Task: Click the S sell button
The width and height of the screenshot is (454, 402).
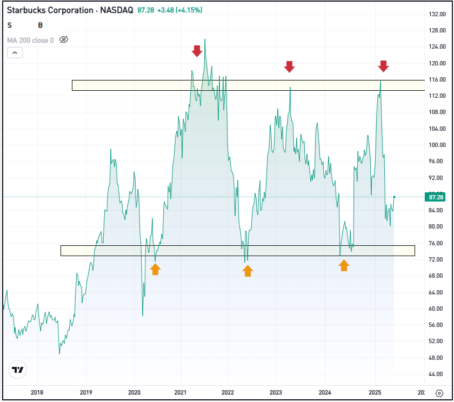Action: click(10, 25)
